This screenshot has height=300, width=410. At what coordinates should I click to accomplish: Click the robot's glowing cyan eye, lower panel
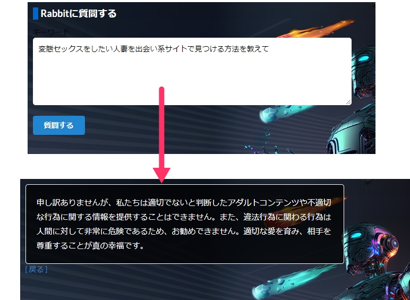356,235
